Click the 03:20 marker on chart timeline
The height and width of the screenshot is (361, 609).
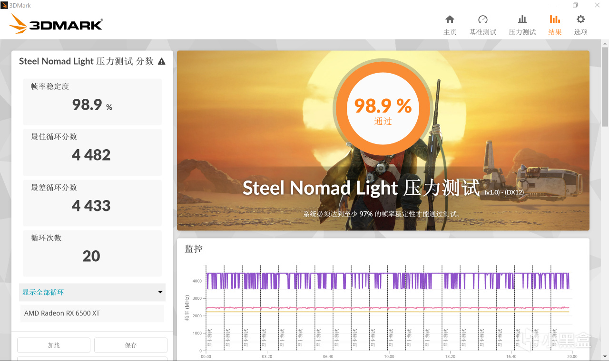[x=267, y=356]
